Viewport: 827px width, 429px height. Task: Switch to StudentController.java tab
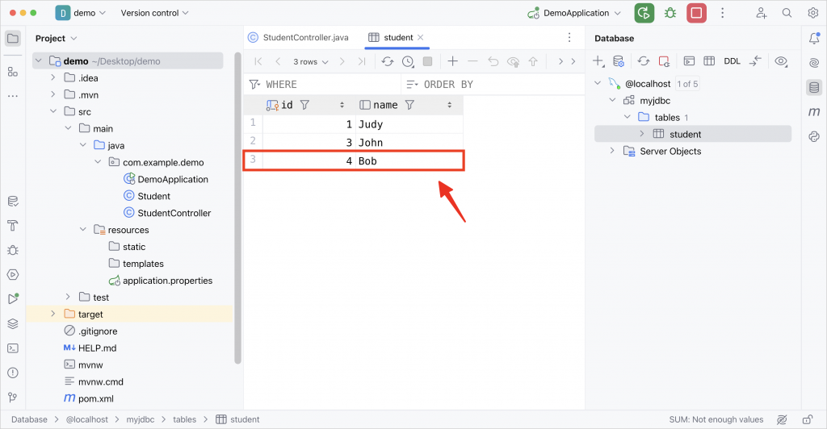tap(299, 37)
